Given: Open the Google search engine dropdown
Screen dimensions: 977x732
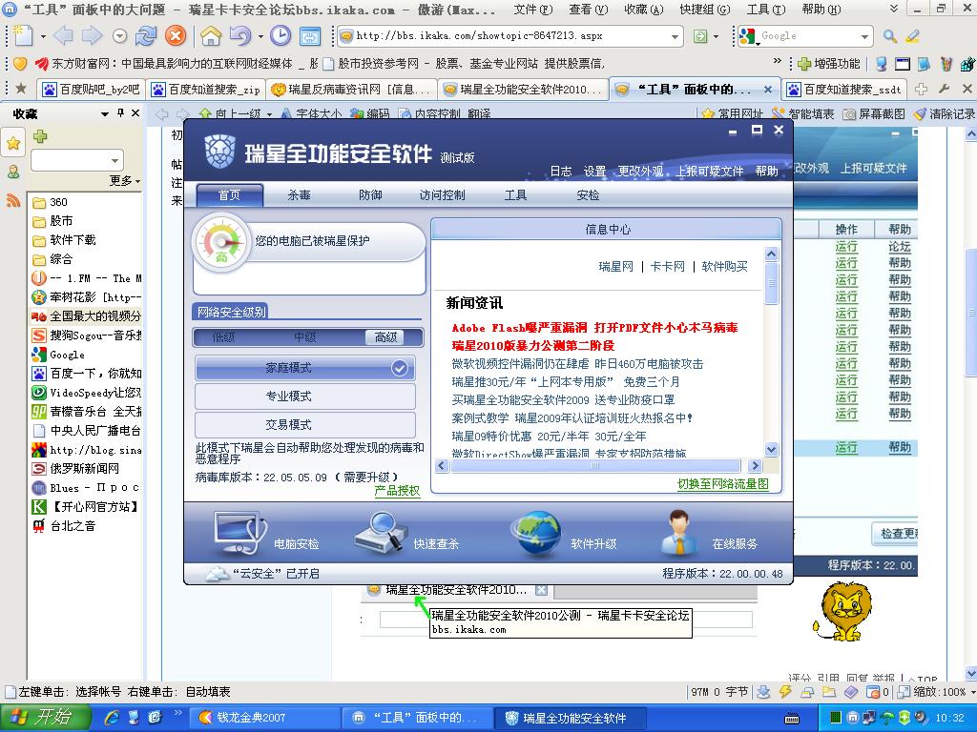Looking at the screenshot, I should [864, 37].
